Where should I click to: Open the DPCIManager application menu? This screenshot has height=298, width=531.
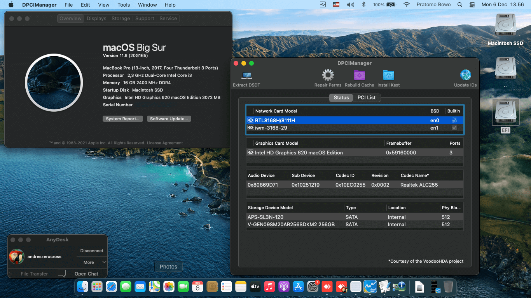(x=40, y=5)
